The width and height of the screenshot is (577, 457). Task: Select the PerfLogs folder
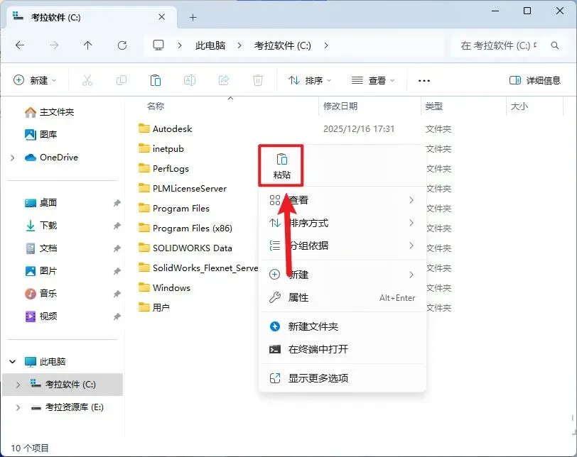[x=163, y=169]
